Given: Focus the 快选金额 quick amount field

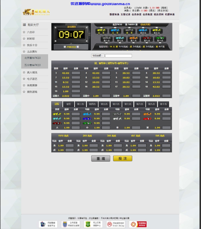Looking at the screenshot, I should click(119, 56).
